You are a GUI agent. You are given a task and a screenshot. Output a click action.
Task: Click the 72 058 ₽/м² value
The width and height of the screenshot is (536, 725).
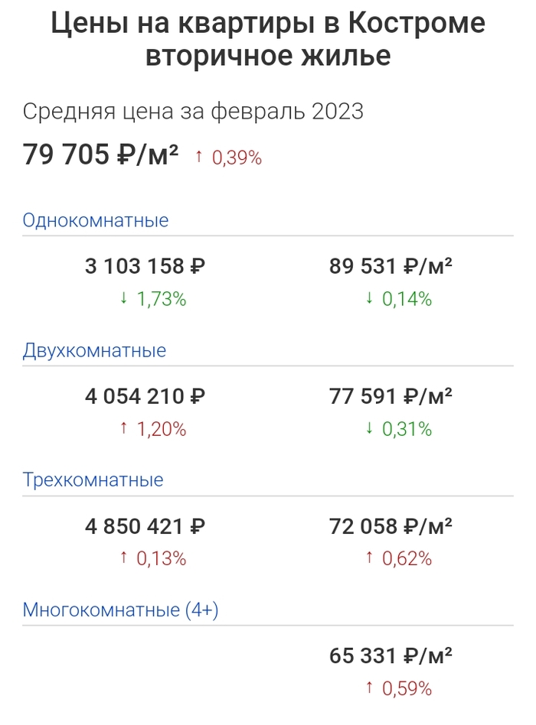click(x=391, y=526)
